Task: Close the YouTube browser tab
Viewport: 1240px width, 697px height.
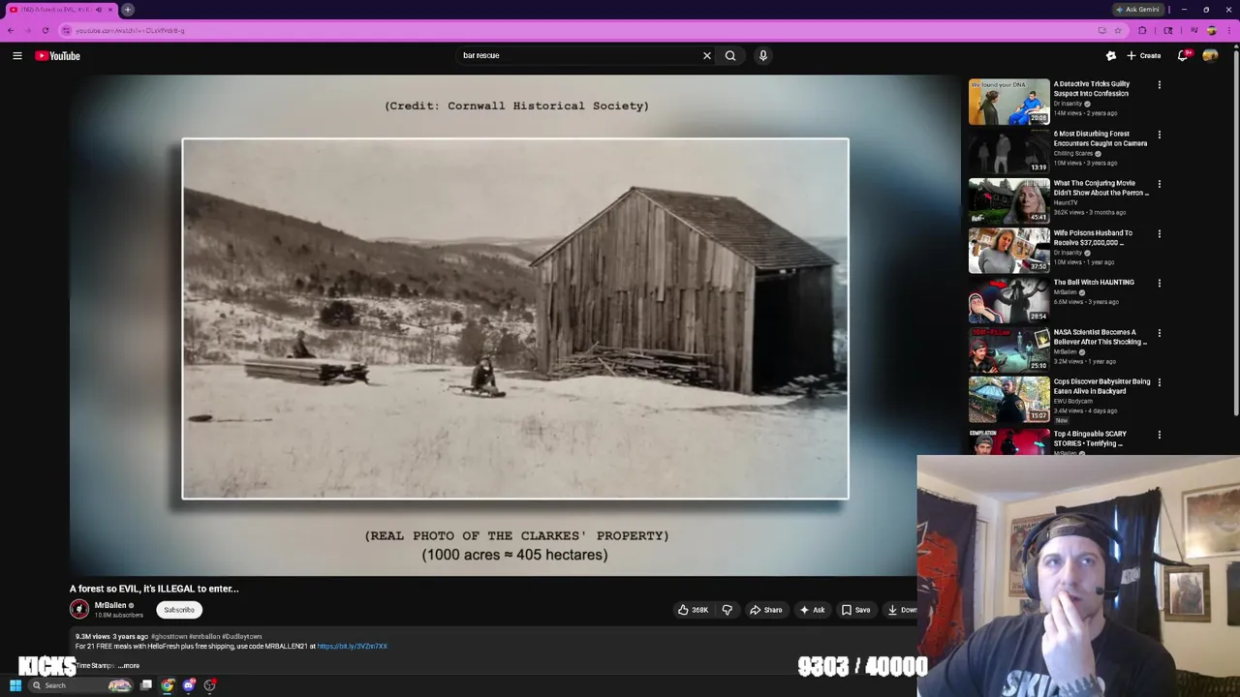Action: [110, 10]
